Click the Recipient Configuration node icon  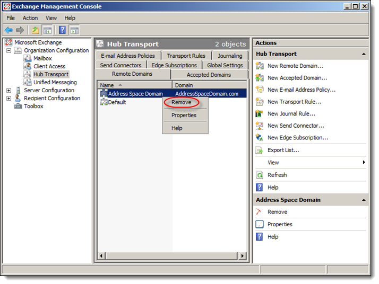click(x=18, y=98)
